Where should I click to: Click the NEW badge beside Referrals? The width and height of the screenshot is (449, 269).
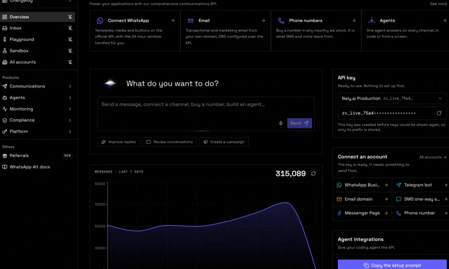[67, 156]
